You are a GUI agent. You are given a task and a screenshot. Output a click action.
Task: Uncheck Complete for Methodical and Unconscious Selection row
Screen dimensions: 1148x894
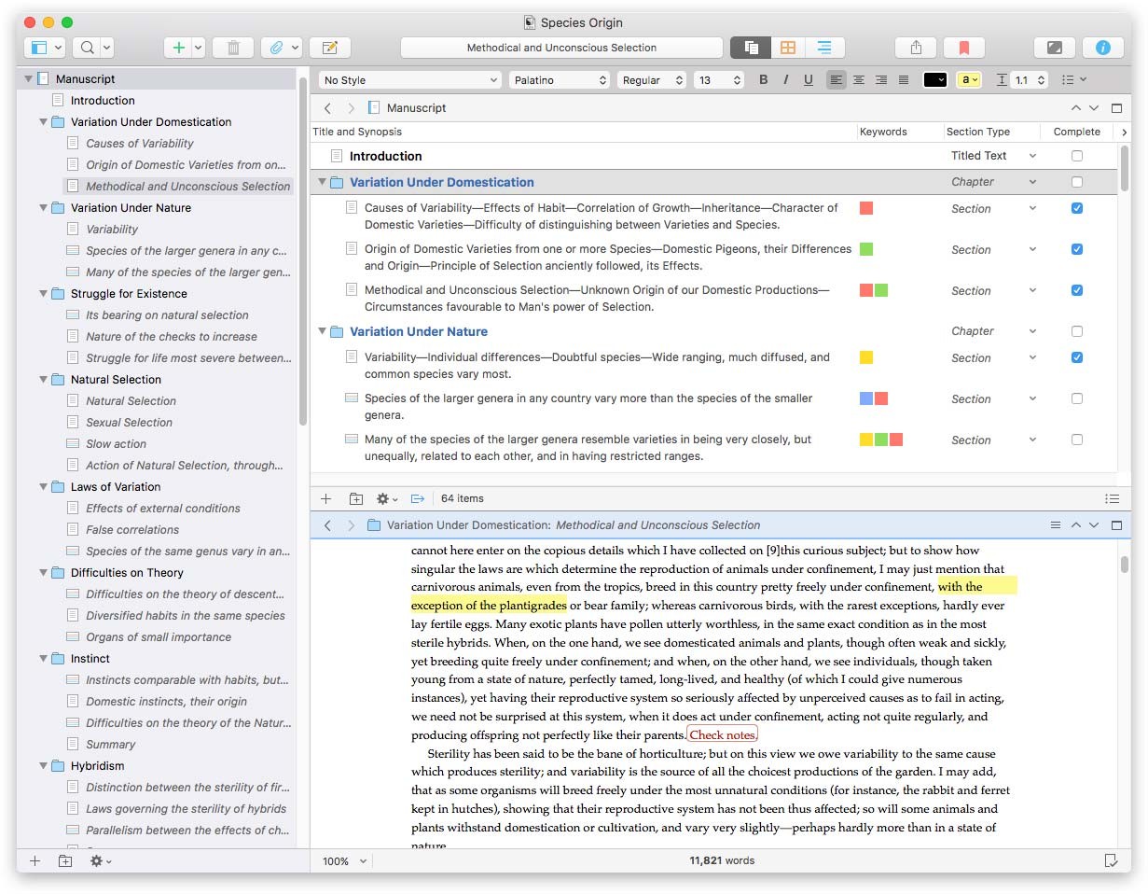pyautogui.click(x=1077, y=290)
